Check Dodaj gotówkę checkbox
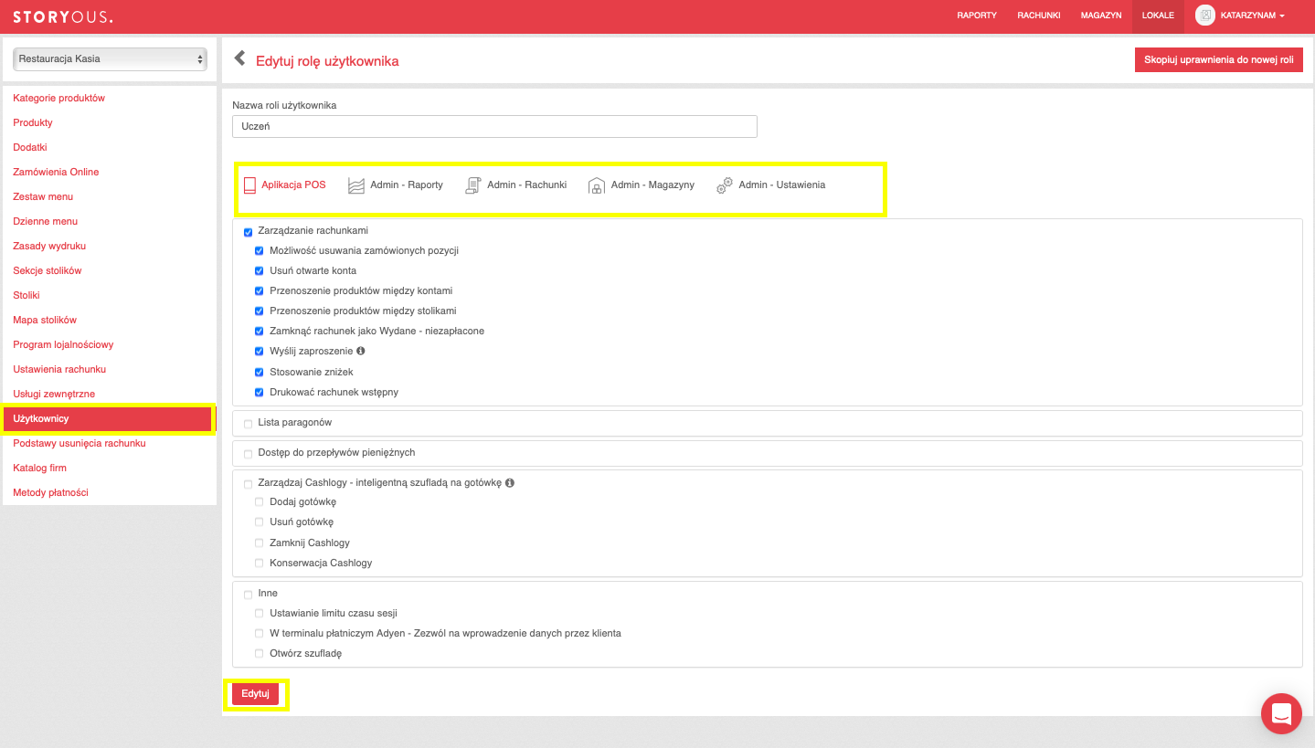The width and height of the screenshot is (1315, 748). click(260, 502)
